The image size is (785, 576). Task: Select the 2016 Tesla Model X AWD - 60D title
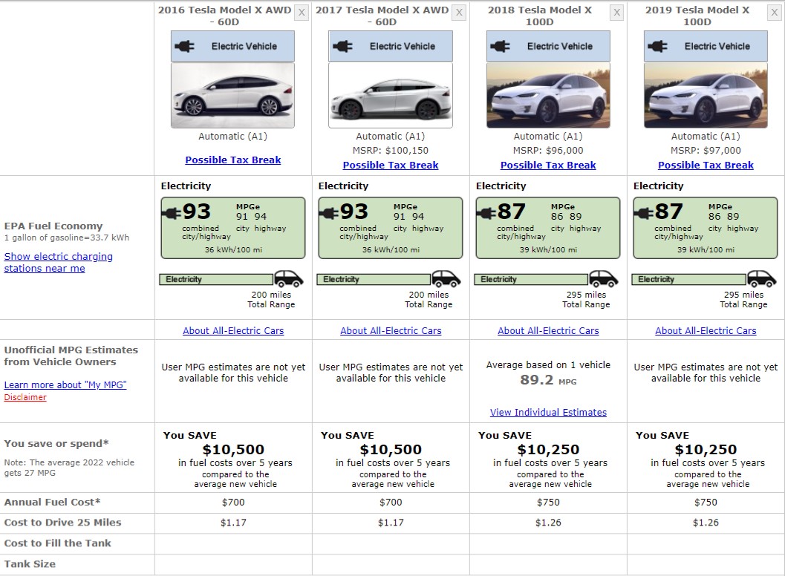point(225,16)
